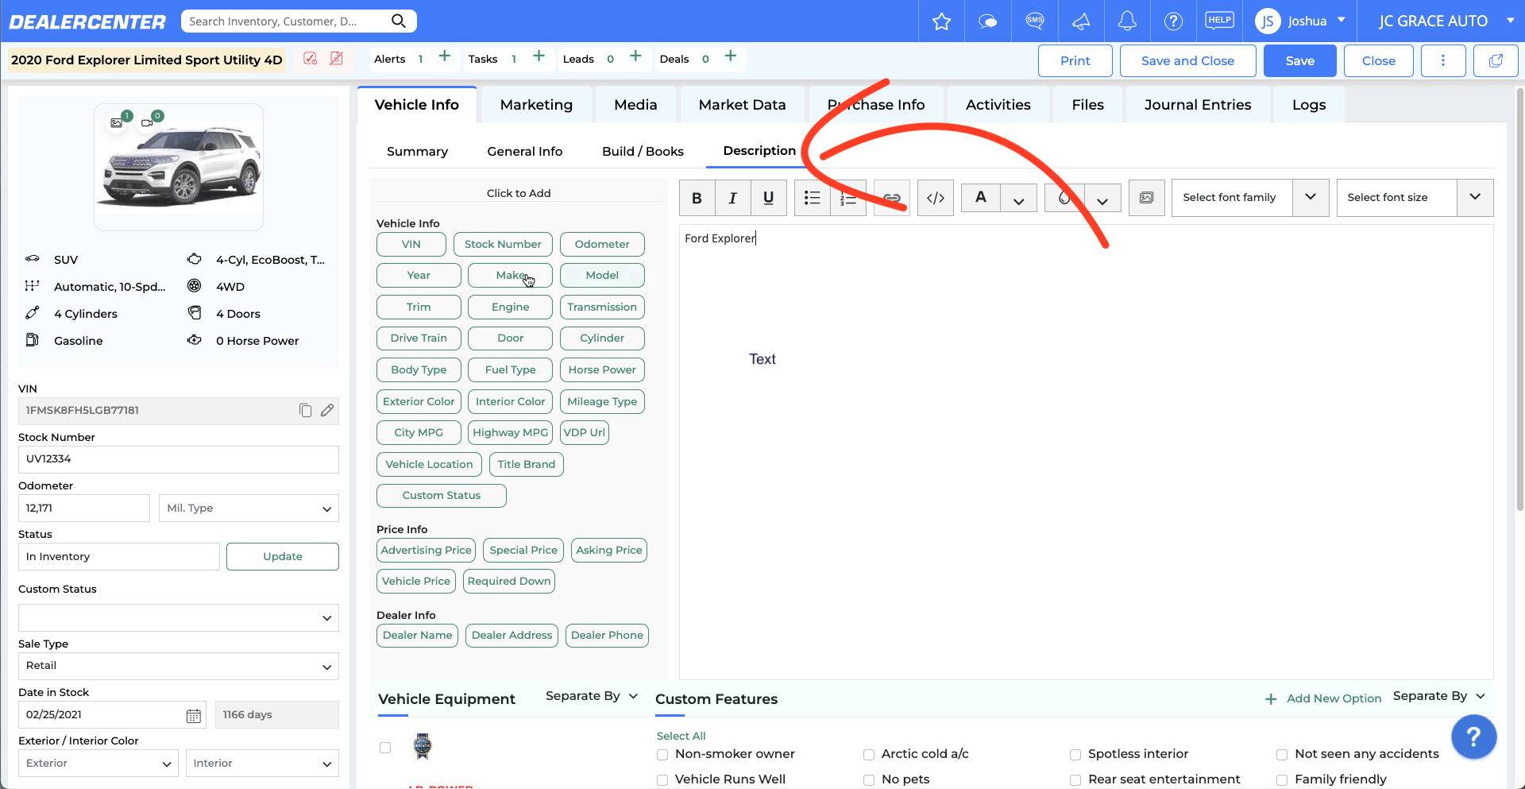Apply underline formatting in description editor
This screenshot has width=1525, height=789.
tap(768, 198)
